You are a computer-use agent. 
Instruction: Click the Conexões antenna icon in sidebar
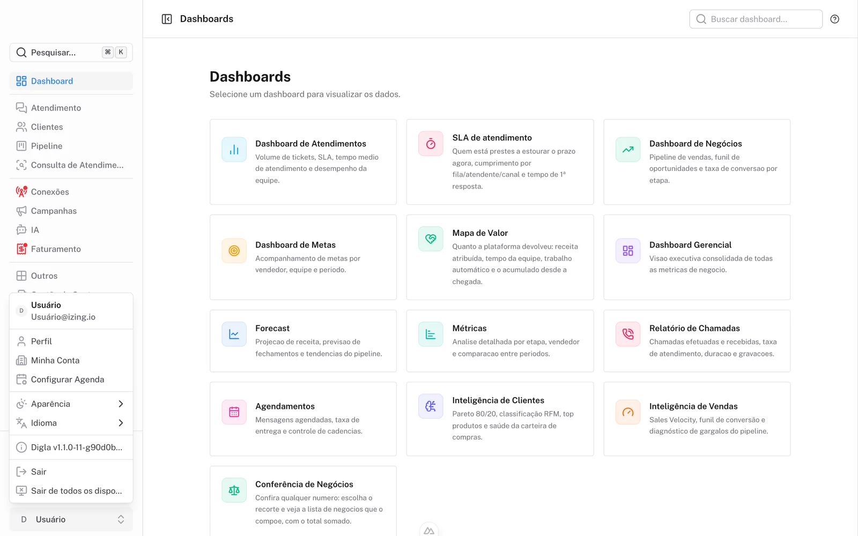pos(21,191)
